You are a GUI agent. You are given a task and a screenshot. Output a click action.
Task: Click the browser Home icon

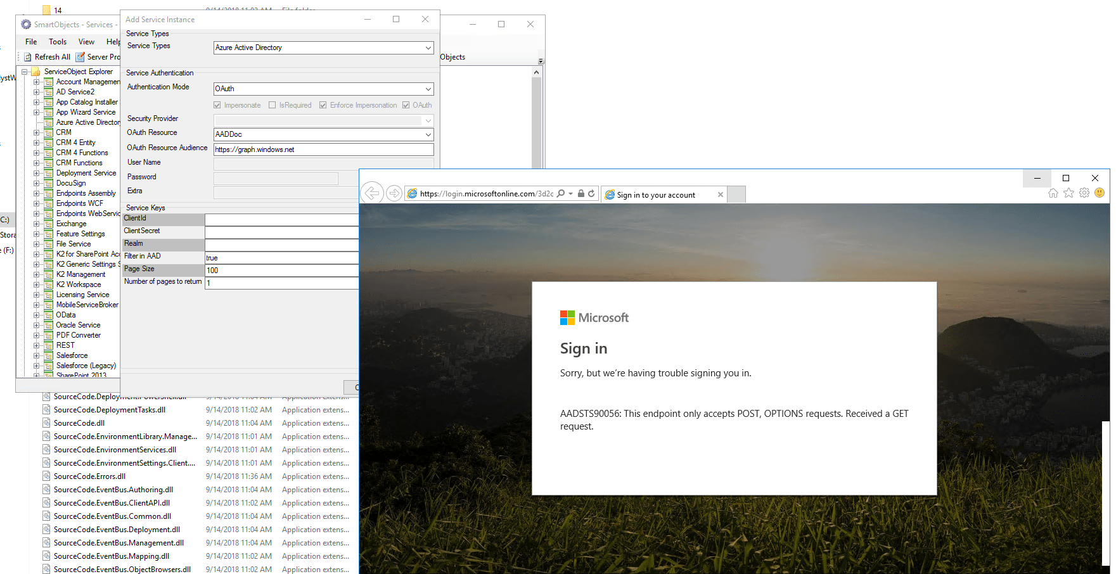pos(1053,193)
